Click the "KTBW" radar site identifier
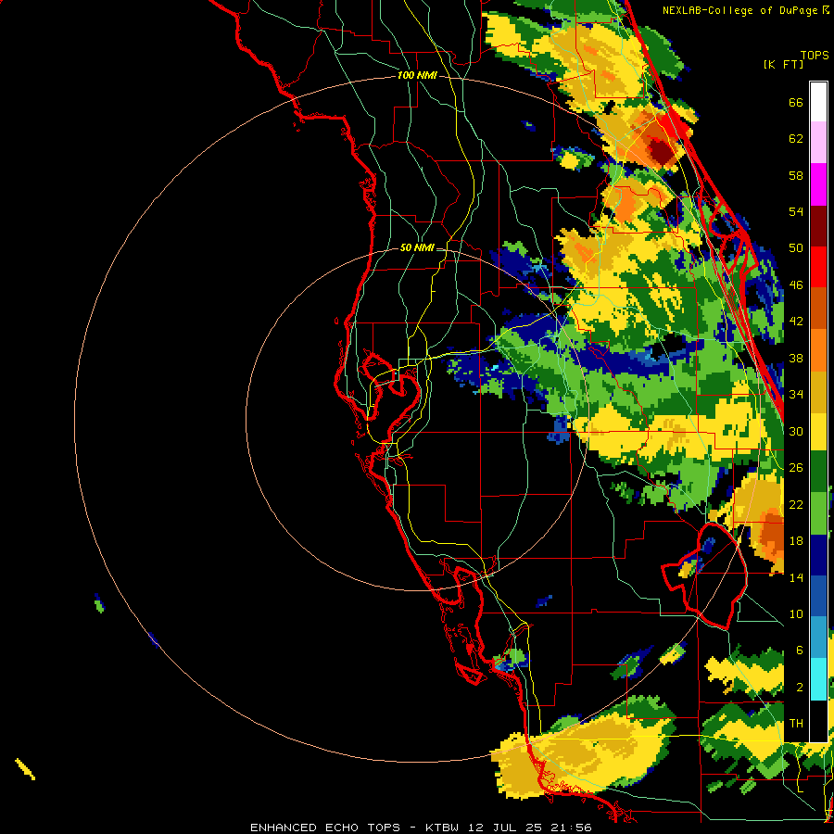834x834 pixels. pyautogui.click(x=441, y=828)
